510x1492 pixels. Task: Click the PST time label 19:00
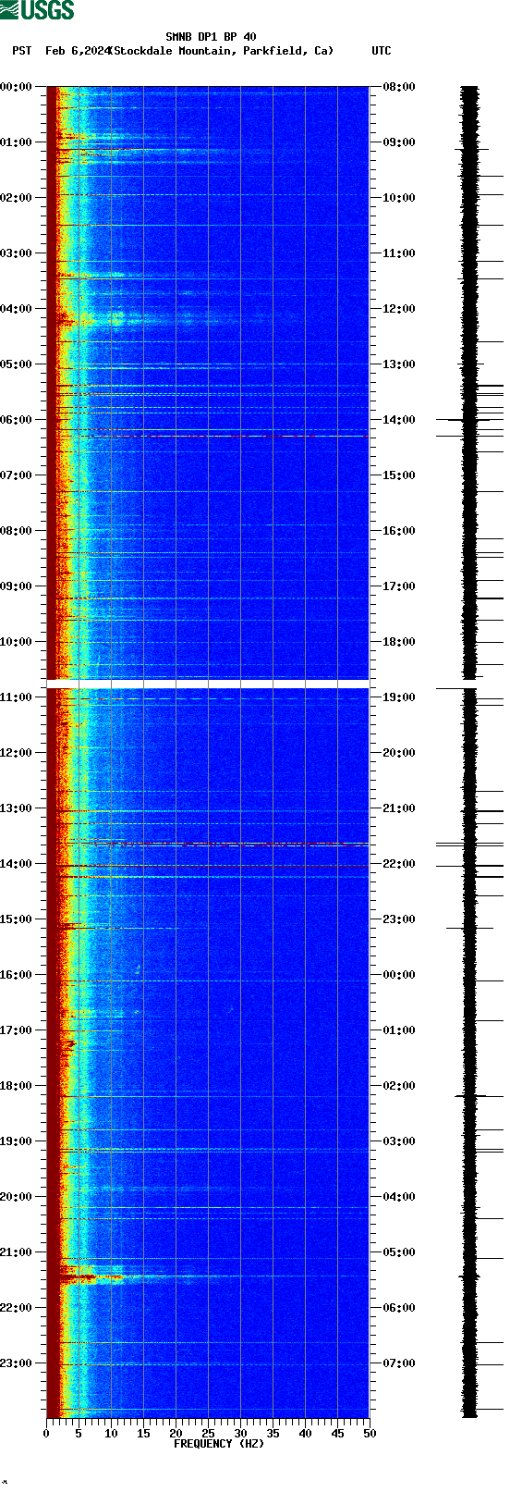tap(17, 1141)
